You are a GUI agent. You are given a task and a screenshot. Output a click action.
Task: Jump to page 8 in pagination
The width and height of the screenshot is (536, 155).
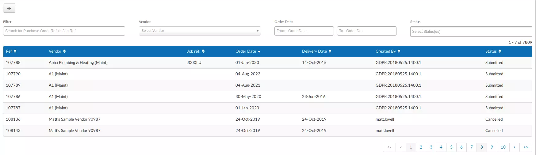[482, 147]
